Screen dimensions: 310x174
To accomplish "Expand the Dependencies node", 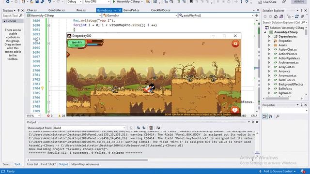I will tap(269, 37).
